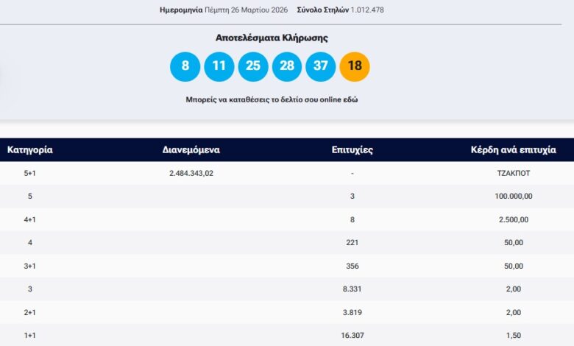Image resolution: width=574 pixels, height=346 pixels.
Task: Select the 8.331 winners count cell
Action: coord(352,289)
